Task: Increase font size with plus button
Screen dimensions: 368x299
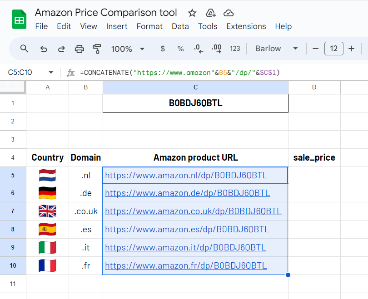Action: pos(351,49)
